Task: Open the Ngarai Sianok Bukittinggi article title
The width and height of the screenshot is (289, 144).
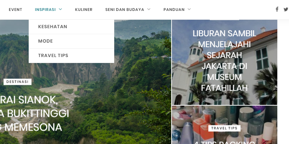Action: click(x=34, y=114)
